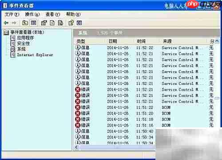This screenshot has height=160, width=222.
Task: Click the info icon of the 11:50:40 row
Action: [78, 131]
